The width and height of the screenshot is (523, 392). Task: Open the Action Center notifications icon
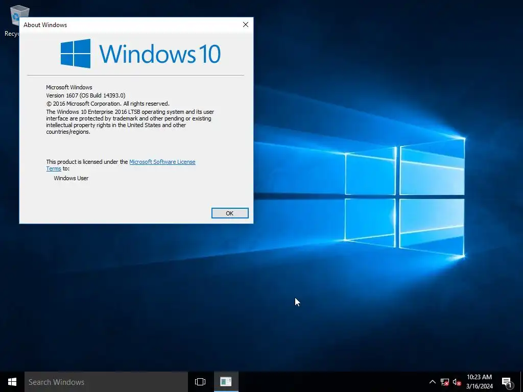507,382
